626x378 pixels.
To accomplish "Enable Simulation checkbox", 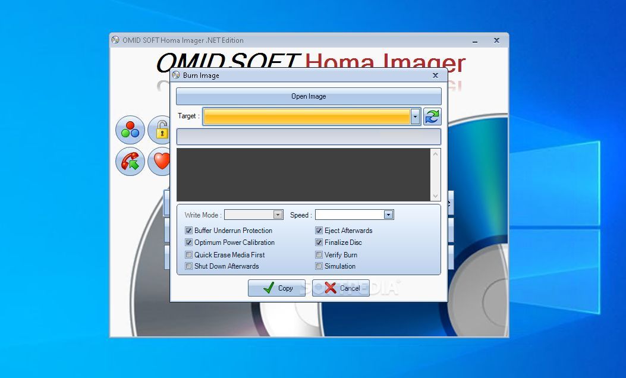I will (319, 266).
